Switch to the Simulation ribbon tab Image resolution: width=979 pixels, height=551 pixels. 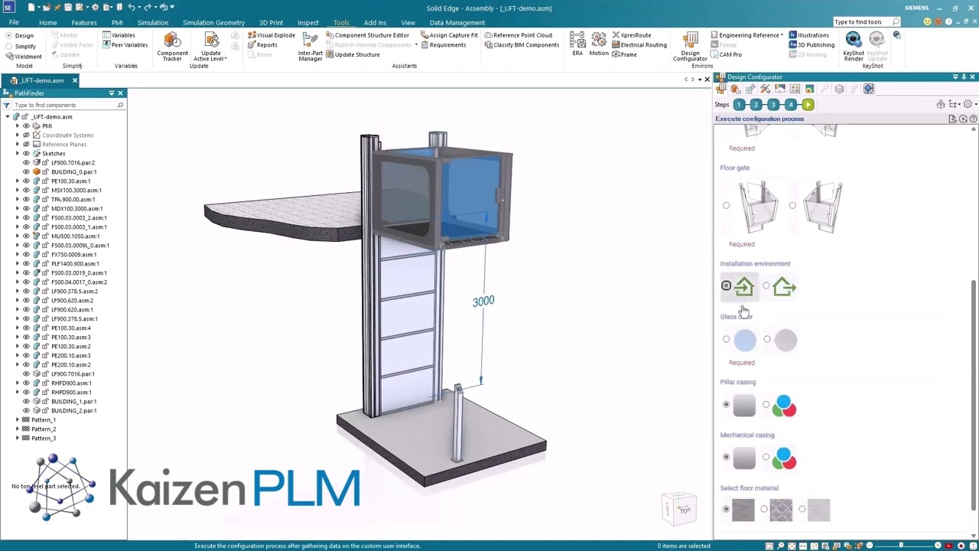[x=152, y=22]
